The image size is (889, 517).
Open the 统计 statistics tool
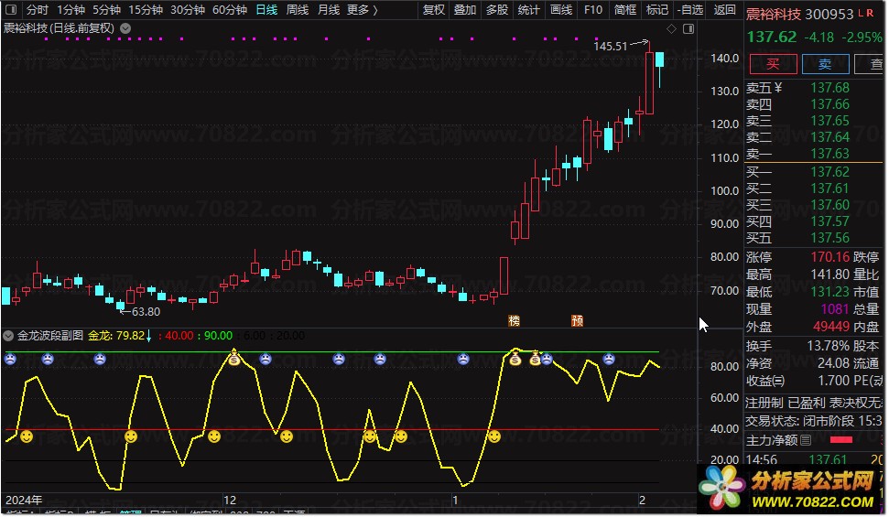[x=529, y=10]
